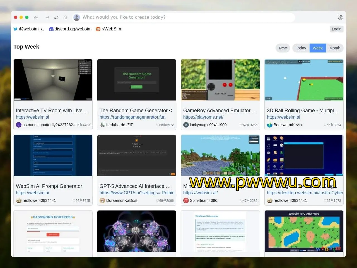Switch to the New tab filter
The height and width of the screenshot is (268, 357).
click(283, 48)
